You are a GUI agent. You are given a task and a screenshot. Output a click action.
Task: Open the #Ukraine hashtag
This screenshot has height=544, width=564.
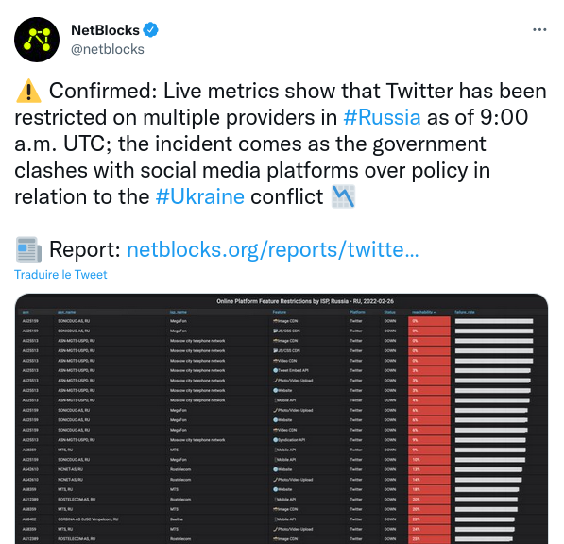pyautogui.click(x=200, y=196)
